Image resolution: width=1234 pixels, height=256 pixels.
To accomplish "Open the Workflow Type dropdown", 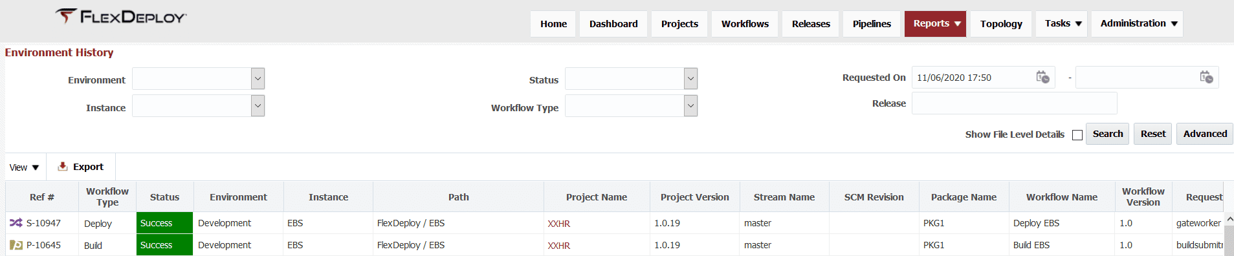I will [x=690, y=106].
